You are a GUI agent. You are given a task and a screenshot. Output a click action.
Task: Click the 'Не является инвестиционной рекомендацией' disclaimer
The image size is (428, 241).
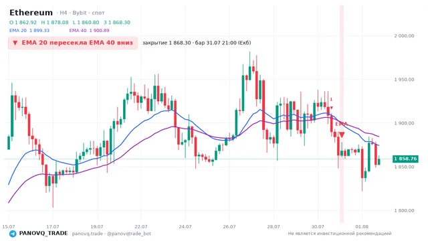(x=340, y=234)
